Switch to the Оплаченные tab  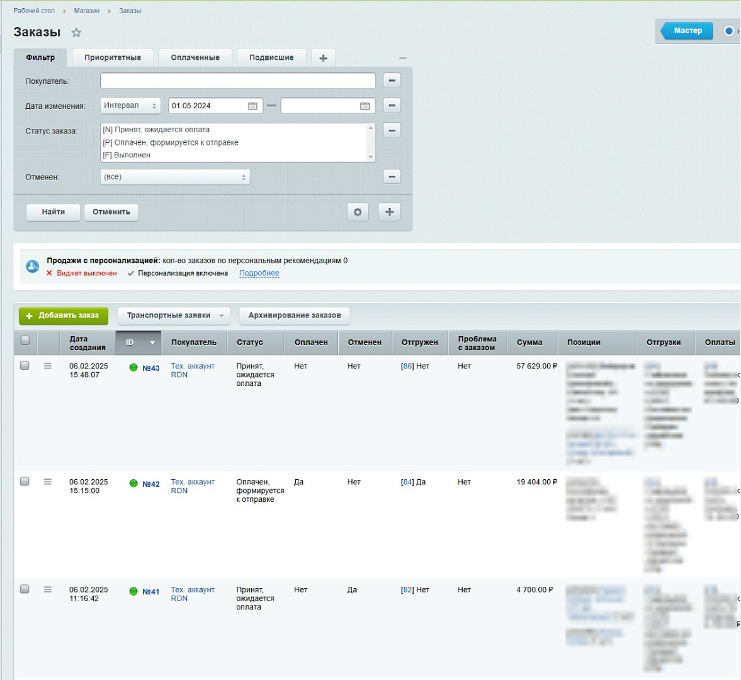(195, 58)
